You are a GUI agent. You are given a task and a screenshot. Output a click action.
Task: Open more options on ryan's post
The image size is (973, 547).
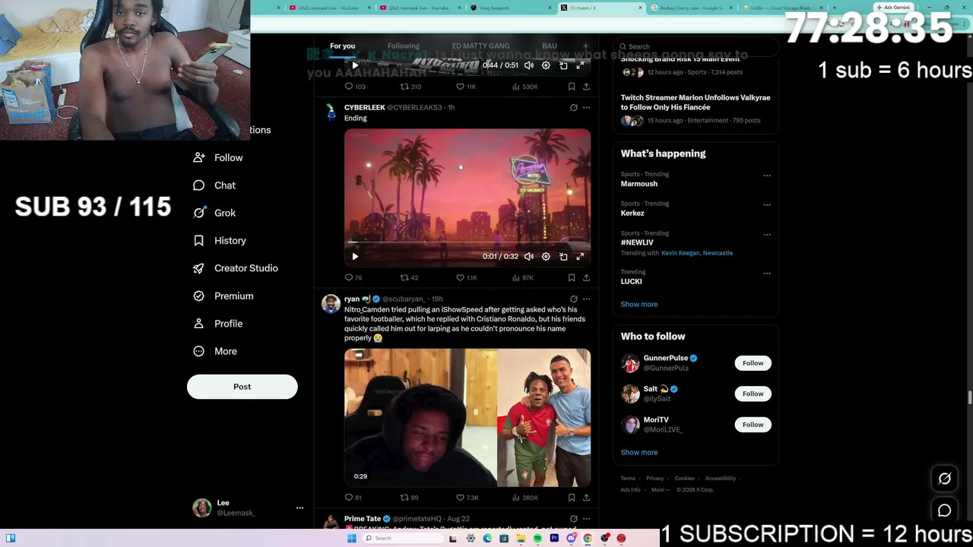click(x=586, y=299)
